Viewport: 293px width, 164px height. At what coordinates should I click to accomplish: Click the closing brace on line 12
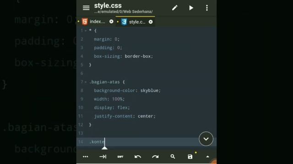pos(90,125)
